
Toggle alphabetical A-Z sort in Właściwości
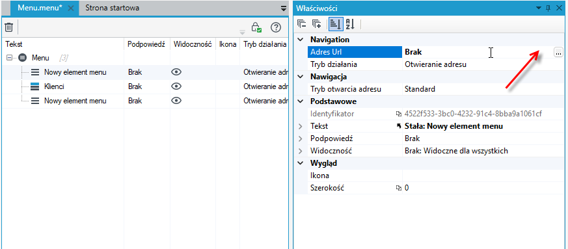tap(349, 24)
